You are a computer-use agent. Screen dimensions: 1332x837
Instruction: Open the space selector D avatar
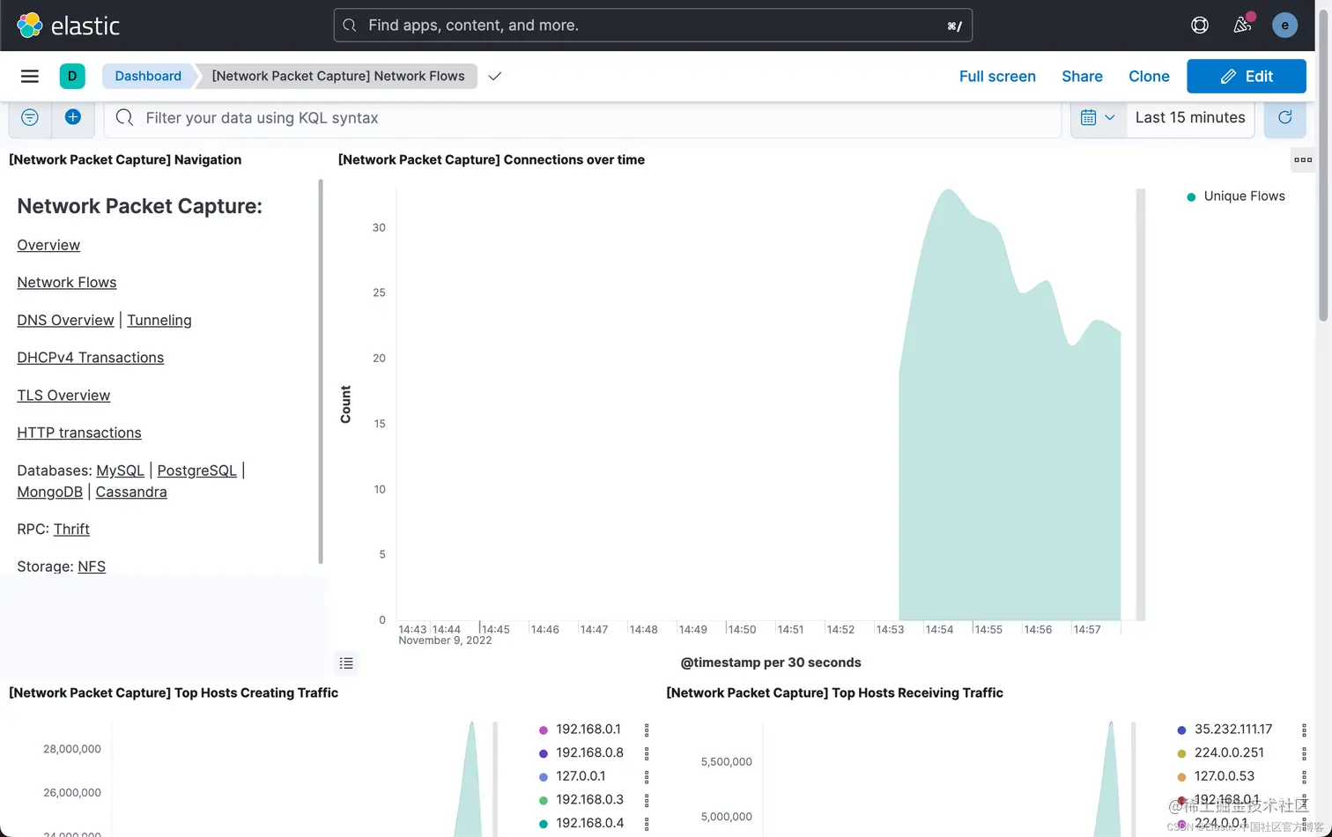[x=72, y=76]
